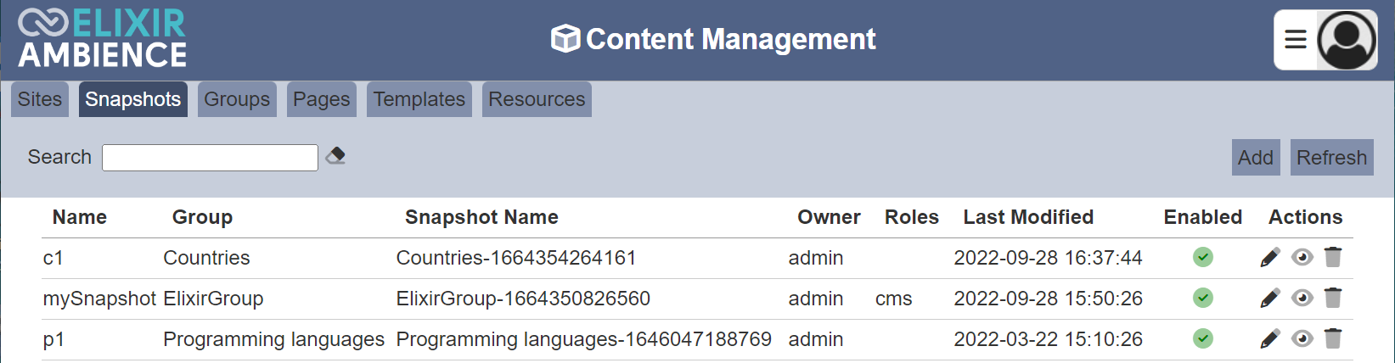Open the hamburger menu

(1296, 40)
